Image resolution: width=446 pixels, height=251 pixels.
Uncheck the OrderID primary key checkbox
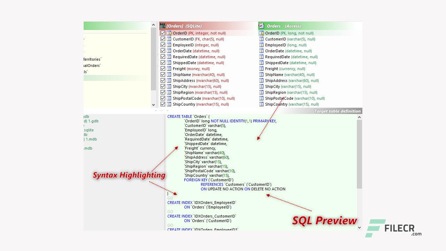pos(163,33)
